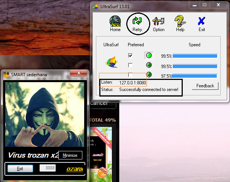Close the UltraSurf 13.01 window
Screen dimensions: 230x182
(x=218, y=5)
